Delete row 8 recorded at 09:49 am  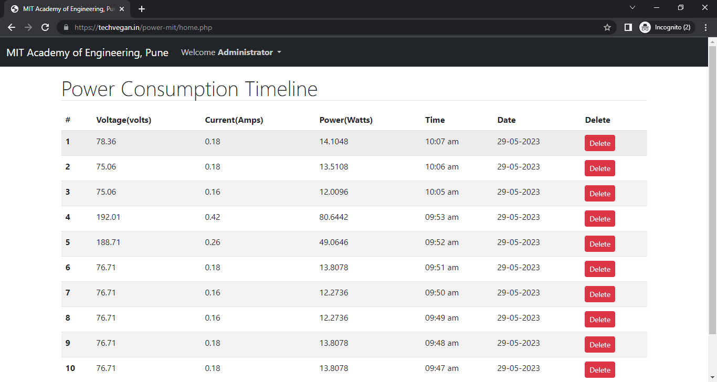[599, 320]
